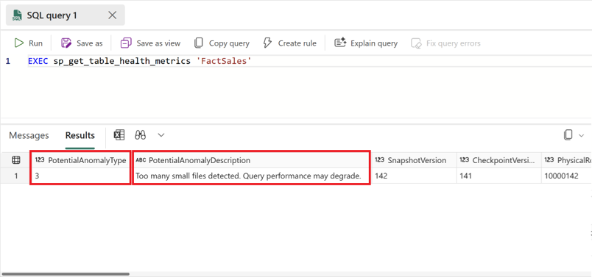Select CheckpointVersion cell value 141
Viewport: 592px width, 277px height.
(x=498, y=176)
